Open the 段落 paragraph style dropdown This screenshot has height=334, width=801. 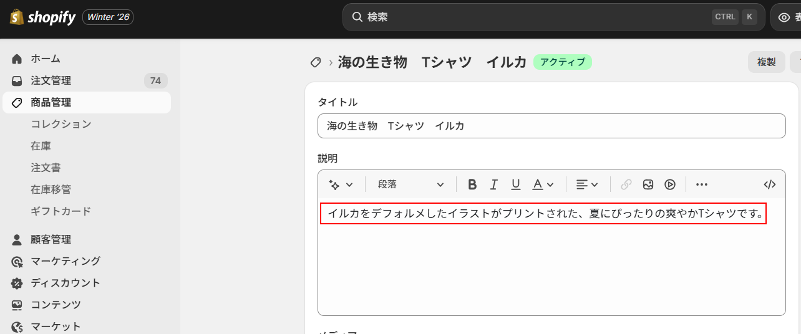tap(411, 184)
